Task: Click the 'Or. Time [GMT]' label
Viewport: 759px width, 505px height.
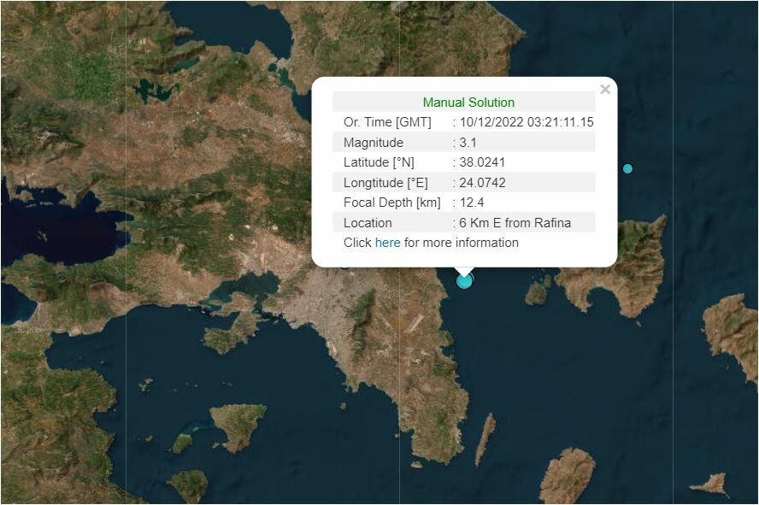Action: pyautogui.click(x=387, y=122)
